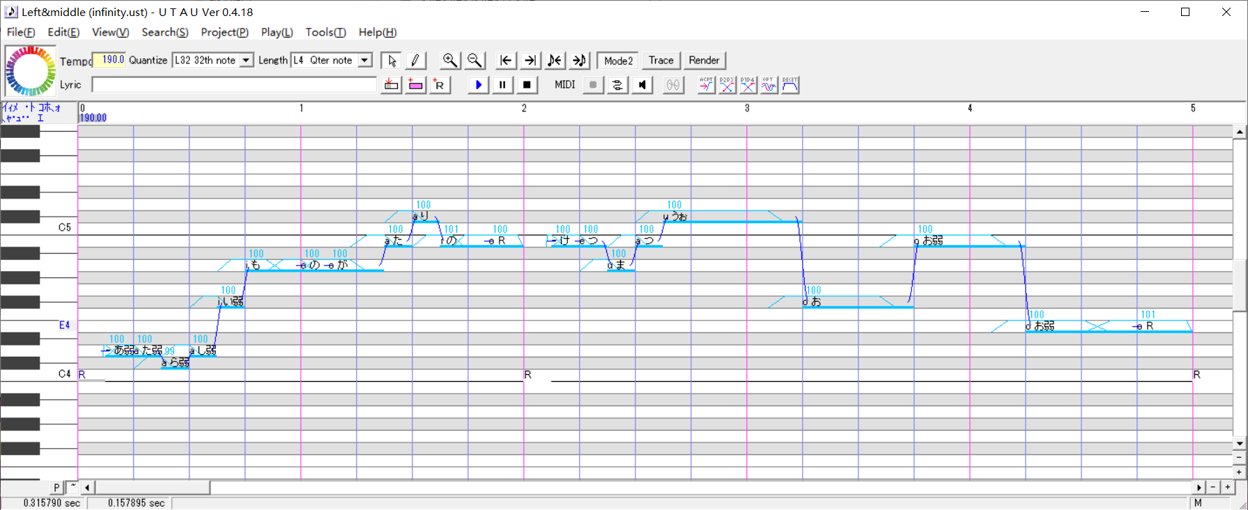Click the insert rest 'R' icon
1248x510 pixels.
[x=439, y=85]
